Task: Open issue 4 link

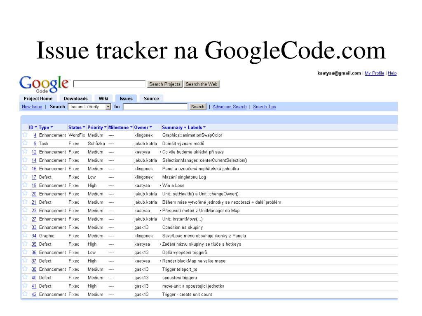Action: (35, 135)
